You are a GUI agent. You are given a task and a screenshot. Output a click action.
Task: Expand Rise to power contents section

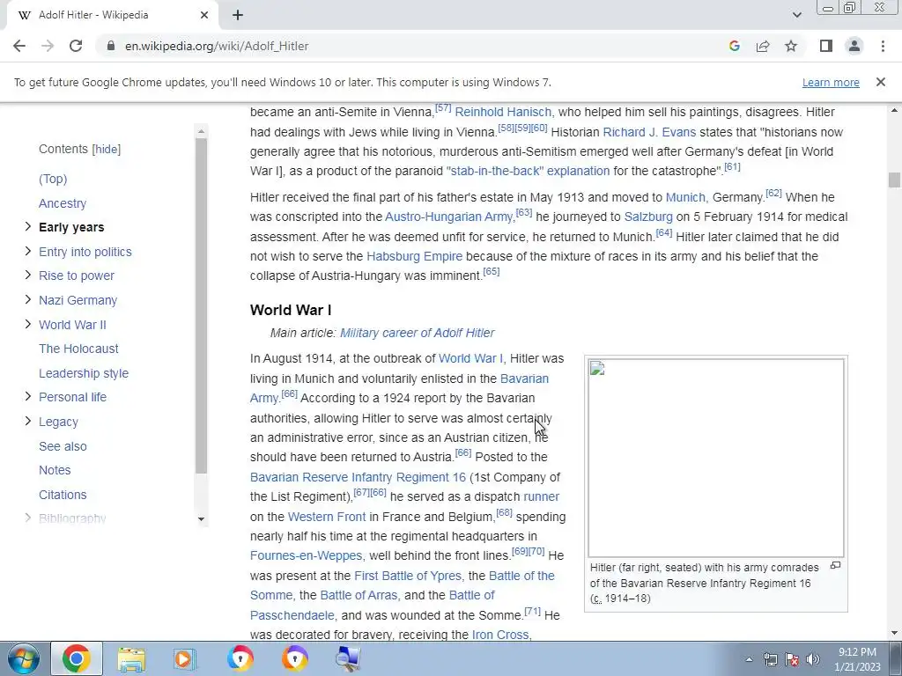click(27, 276)
